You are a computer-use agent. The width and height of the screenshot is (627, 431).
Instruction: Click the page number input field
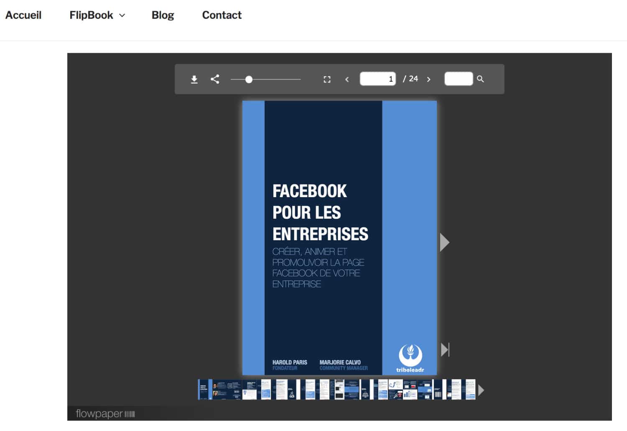377,79
